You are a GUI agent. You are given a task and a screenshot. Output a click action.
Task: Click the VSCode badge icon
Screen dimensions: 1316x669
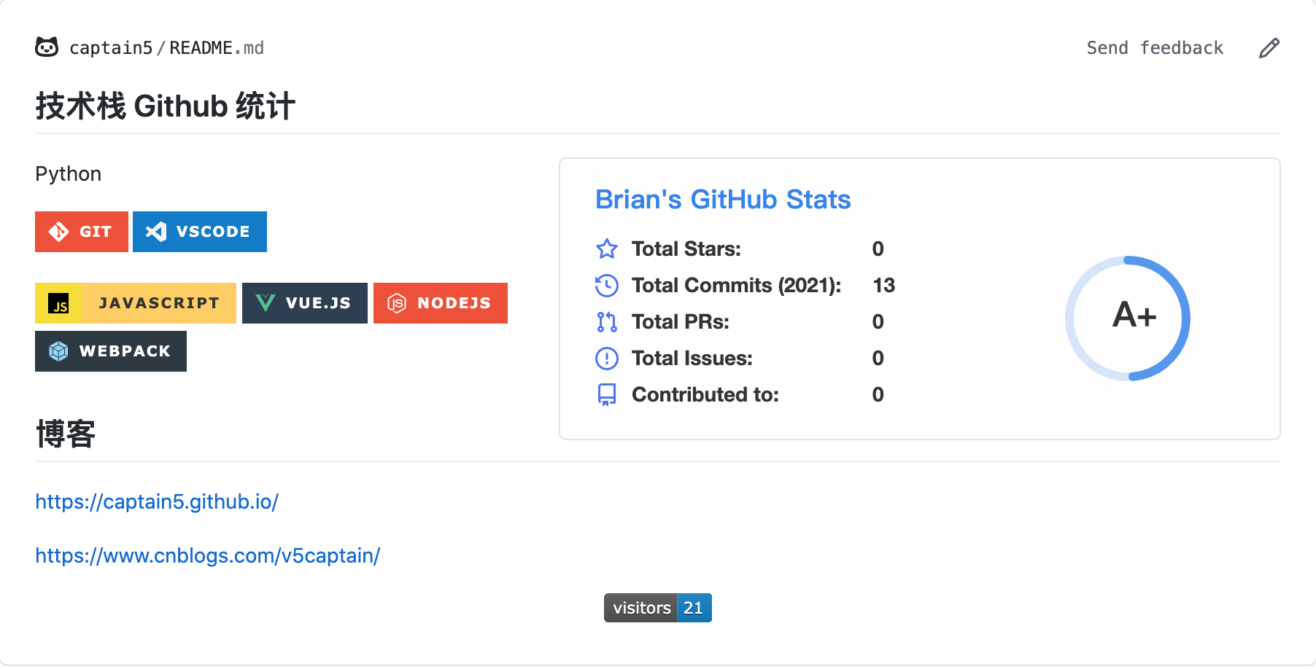click(x=154, y=232)
